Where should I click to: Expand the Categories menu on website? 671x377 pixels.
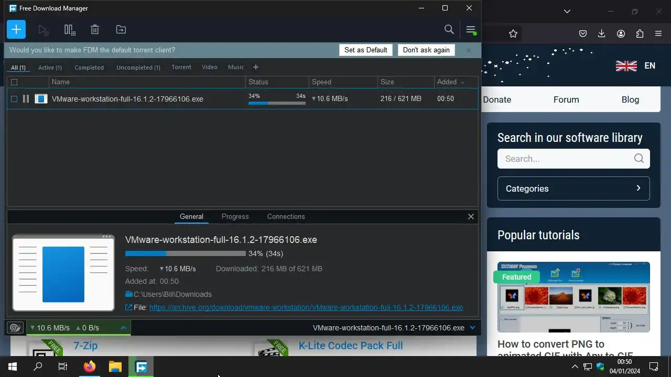573,188
